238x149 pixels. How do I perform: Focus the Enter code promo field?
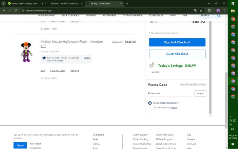pos(170,93)
